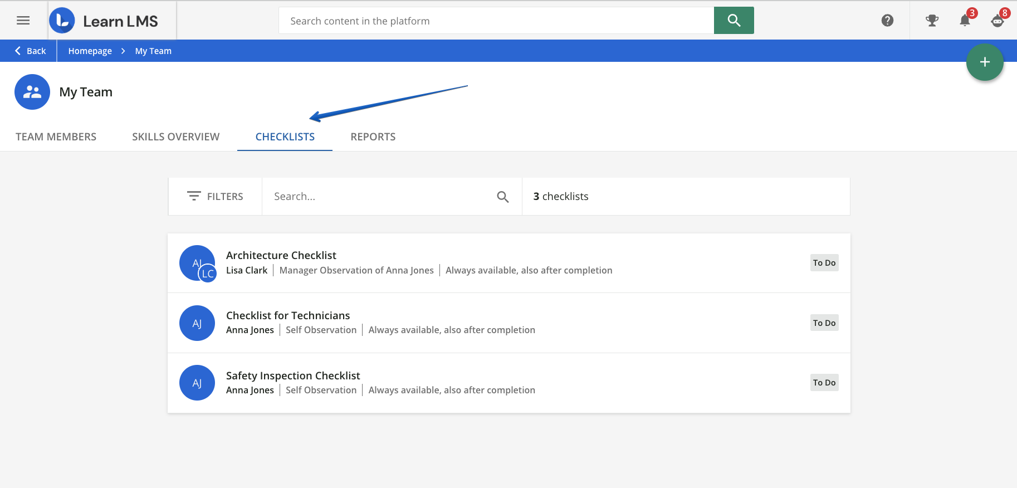Click 'Manager Observation of Anna Jones' text
The width and height of the screenshot is (1017, 488).
[356, 270]
